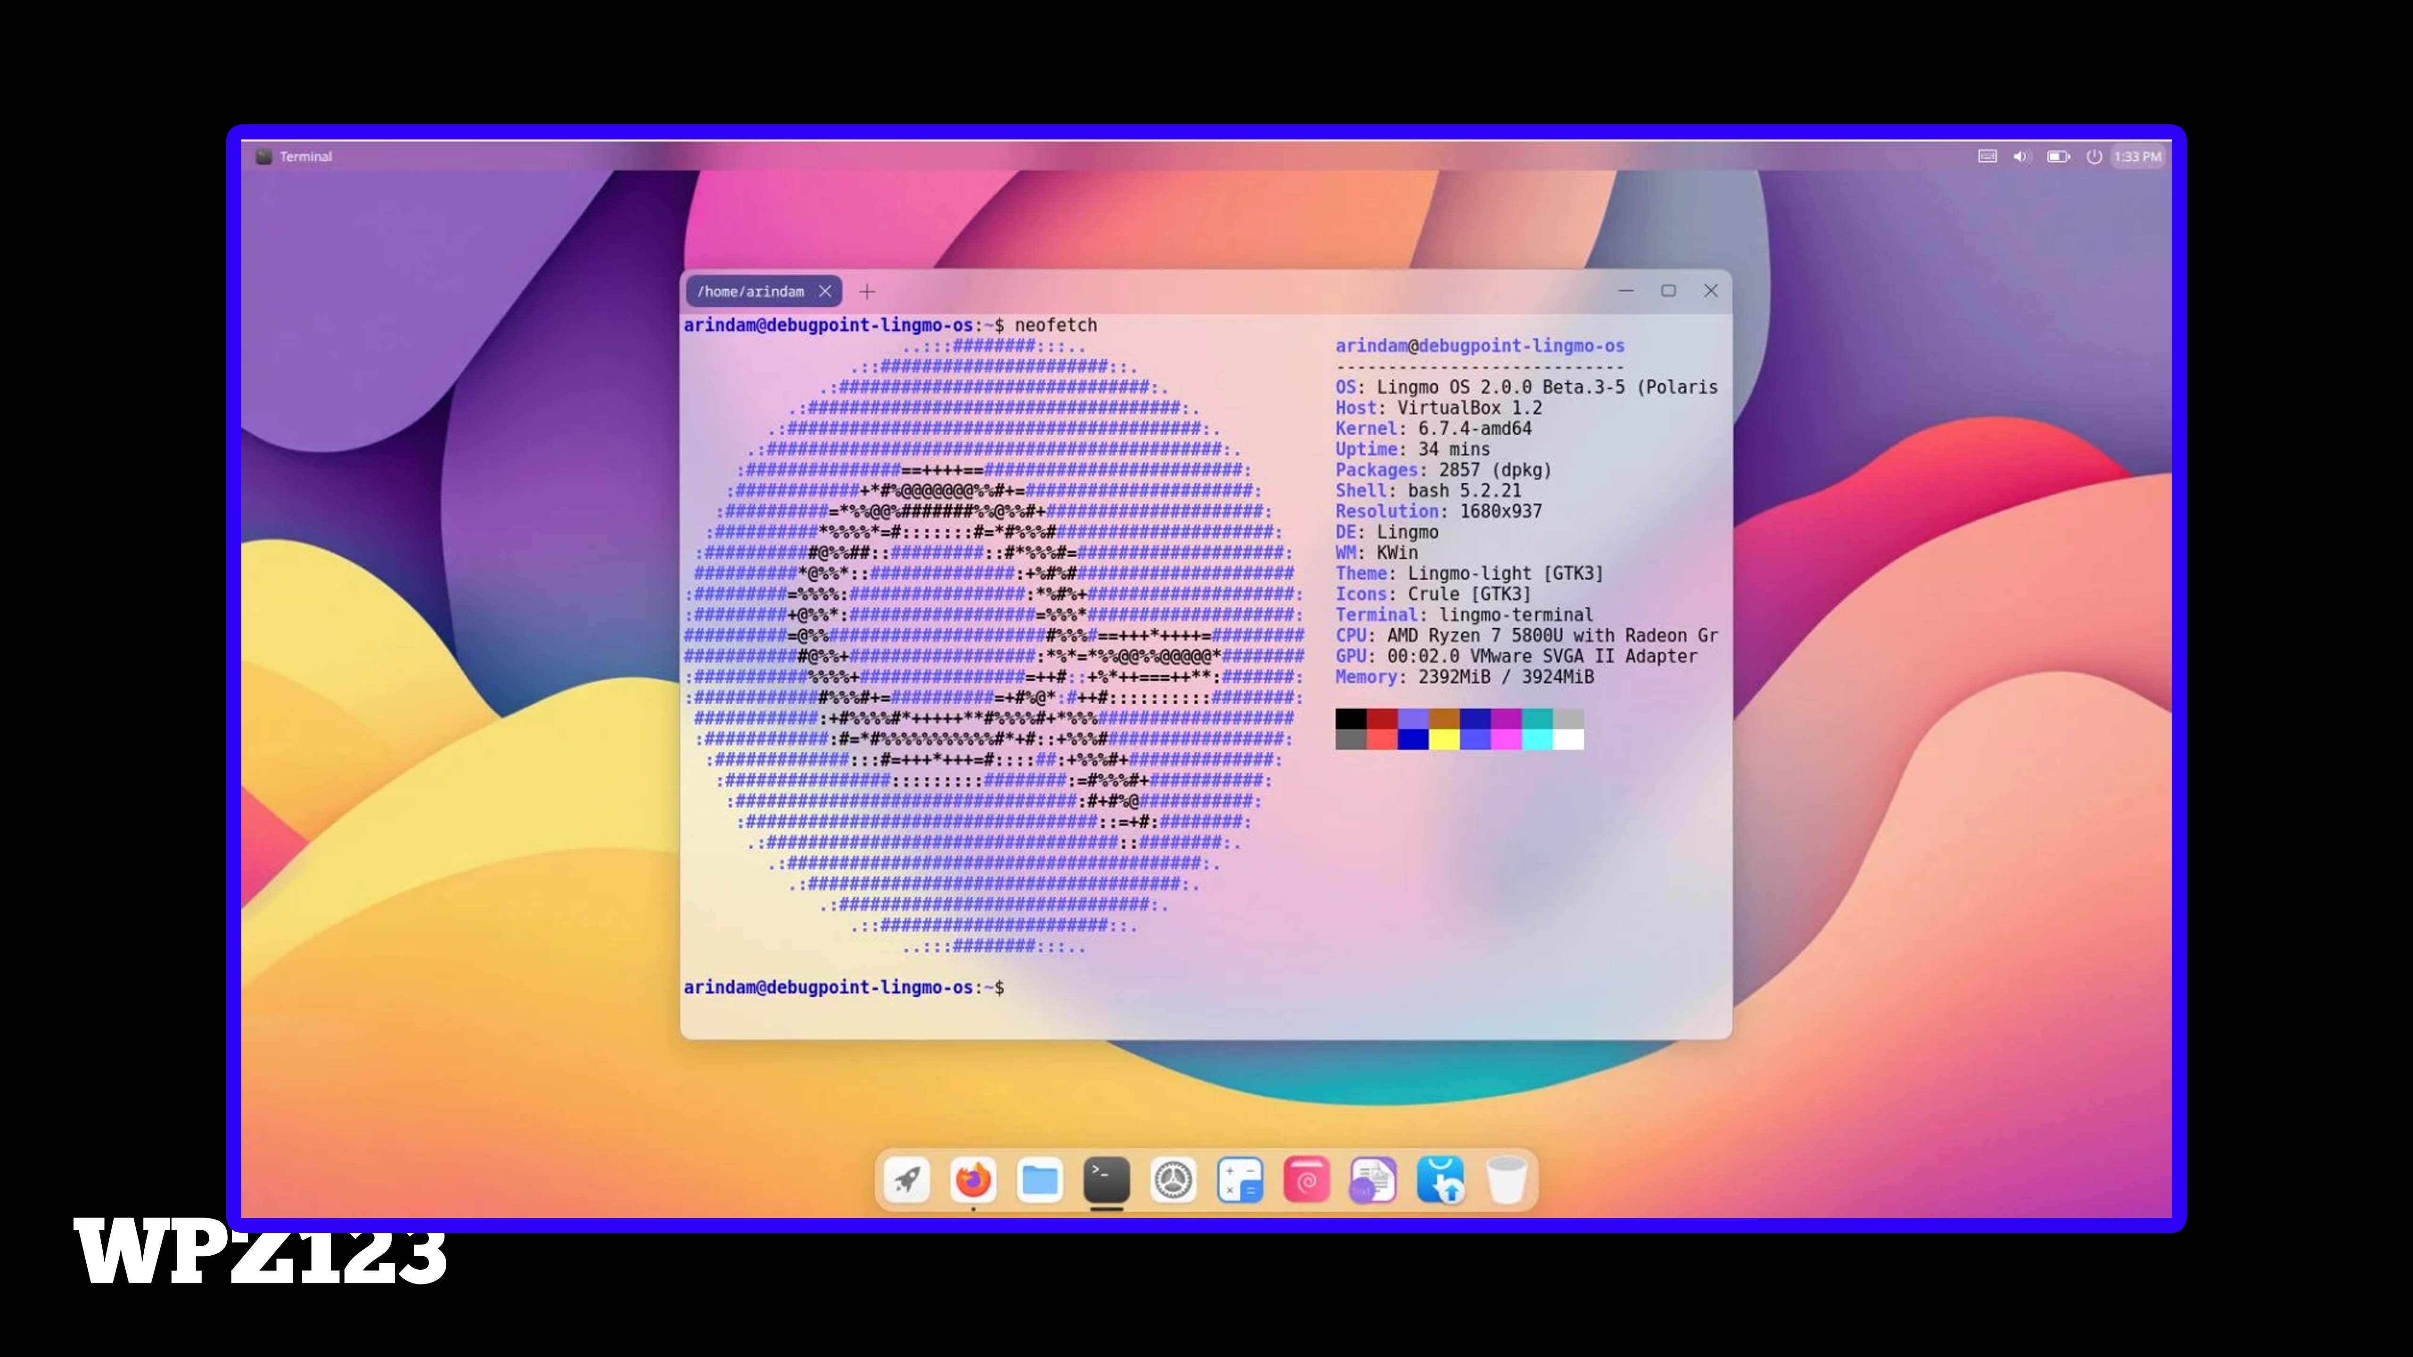The width and height of the screenshot is (2413, 1357).
Task: Click the small terminal icon in top panel
Action: pyautogui.click(x=263, y=156)
